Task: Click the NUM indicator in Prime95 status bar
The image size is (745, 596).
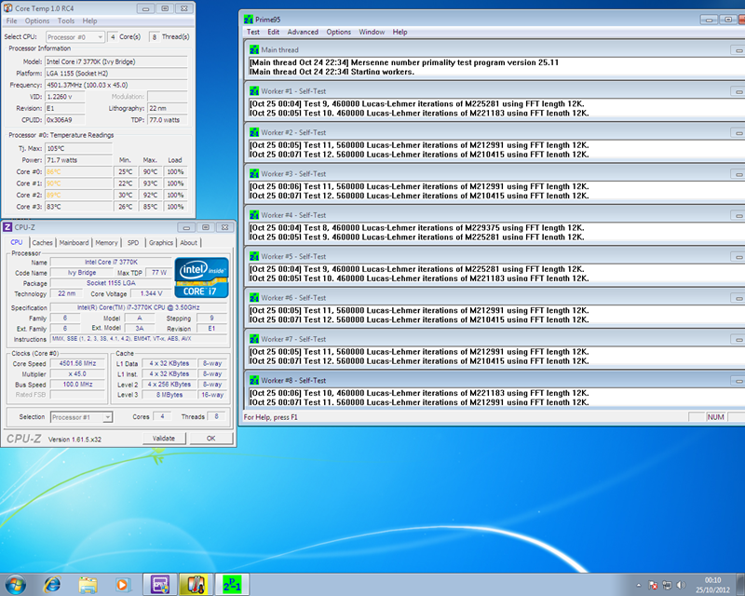Action: tap(715, 417)
